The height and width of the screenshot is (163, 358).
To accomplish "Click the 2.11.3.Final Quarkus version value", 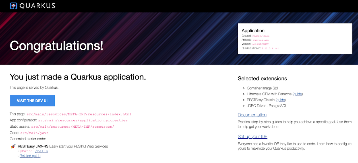I will 270,48.
